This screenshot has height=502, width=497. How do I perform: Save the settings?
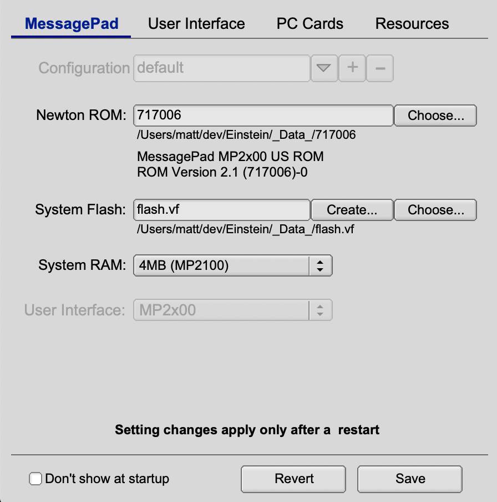(410, 479)
